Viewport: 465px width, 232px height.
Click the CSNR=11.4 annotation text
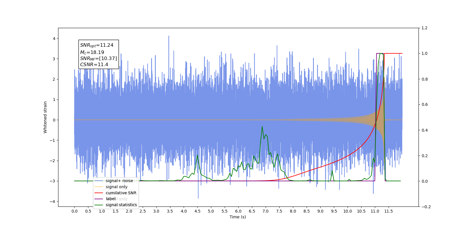(94, 64)
